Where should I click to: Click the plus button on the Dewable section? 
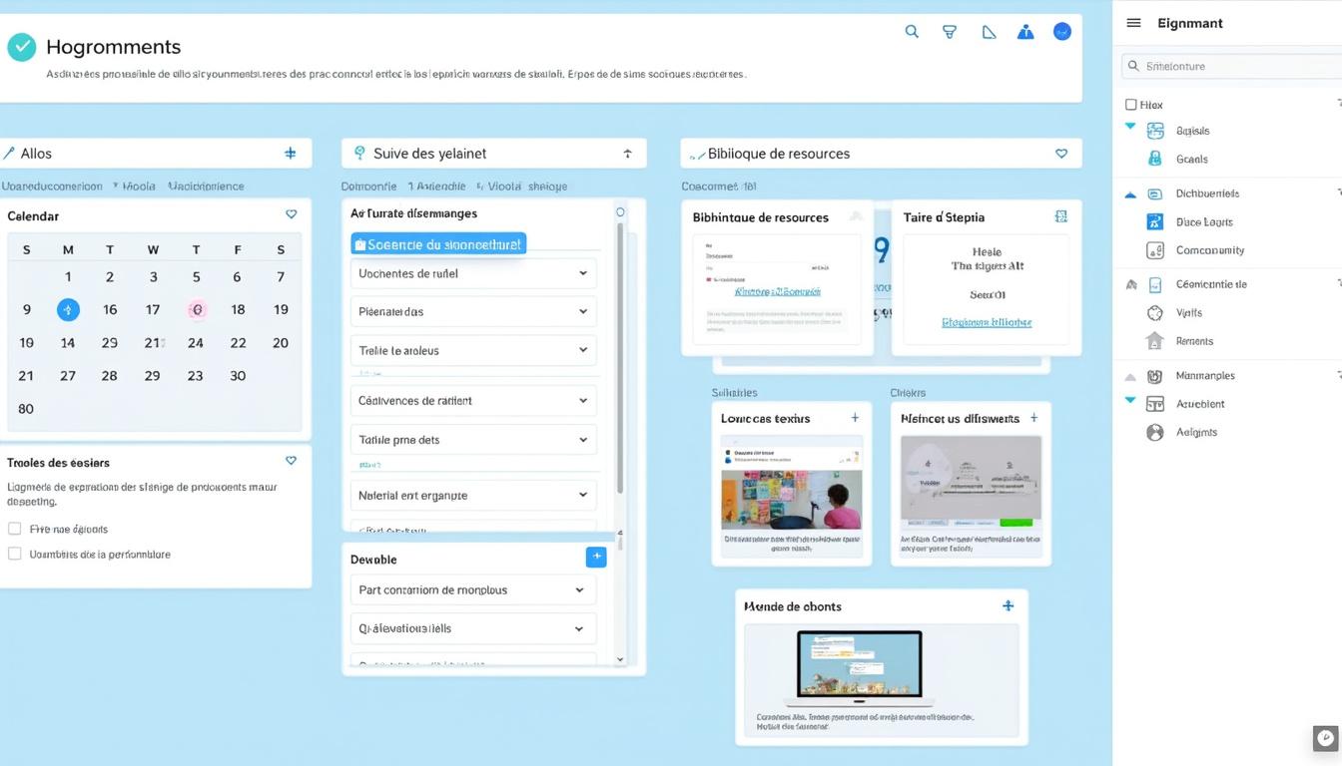pyautogui.click(x=596, y=557)
